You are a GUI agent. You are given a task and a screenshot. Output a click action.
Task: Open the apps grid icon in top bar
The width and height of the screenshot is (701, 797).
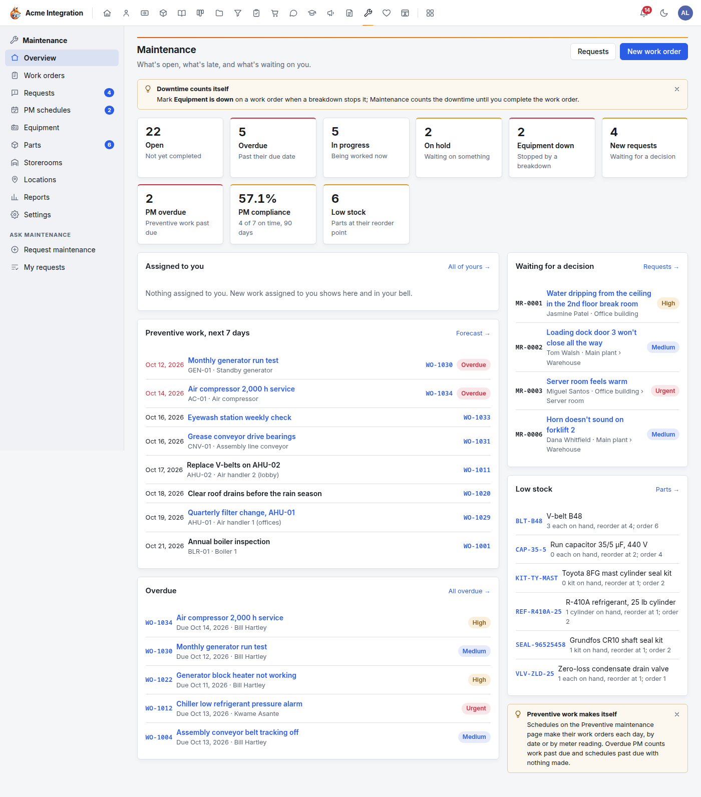pyautogui.click(x=430, y=13)
